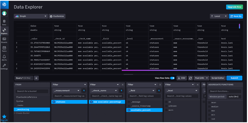Open the Data section in sidebar
248x123 pixels.
[4, 23]
